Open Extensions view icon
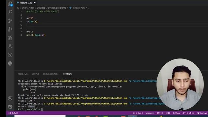 [x=10, y=38]
